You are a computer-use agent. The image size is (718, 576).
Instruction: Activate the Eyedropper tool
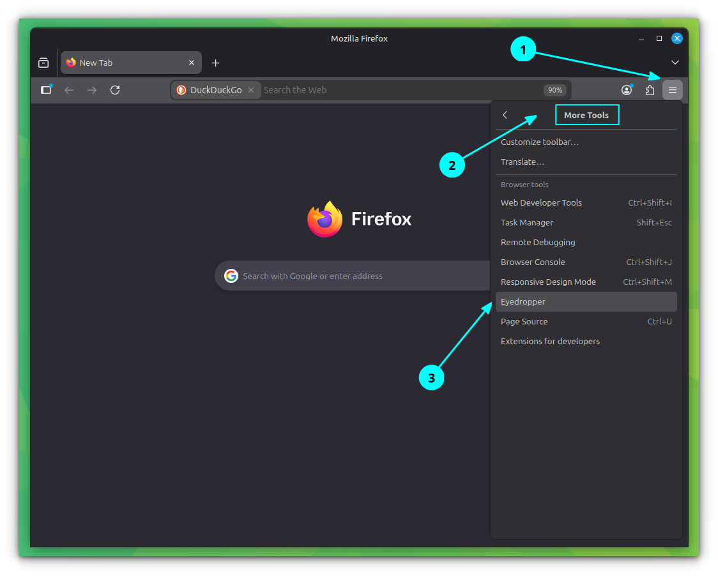point(586,302)
